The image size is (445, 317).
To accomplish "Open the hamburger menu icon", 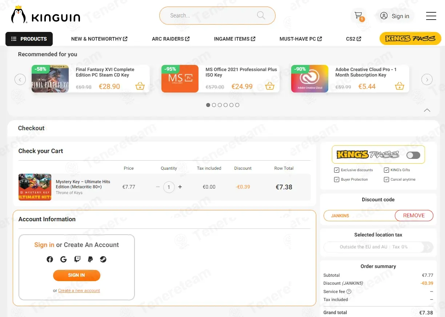I will click(x=431, y=16).
